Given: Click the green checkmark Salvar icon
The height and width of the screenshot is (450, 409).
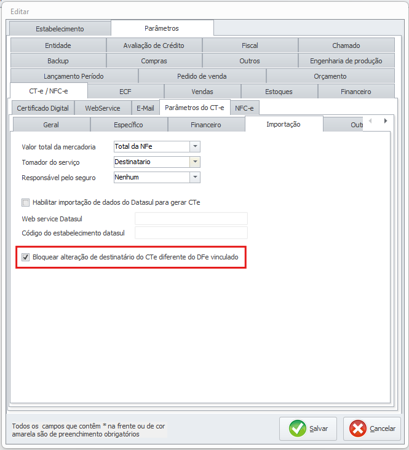Looking at the screenshot, I should tap(298, 428).
